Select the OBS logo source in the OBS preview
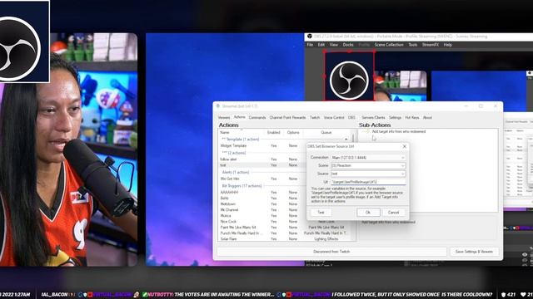 tap(349, 76)
